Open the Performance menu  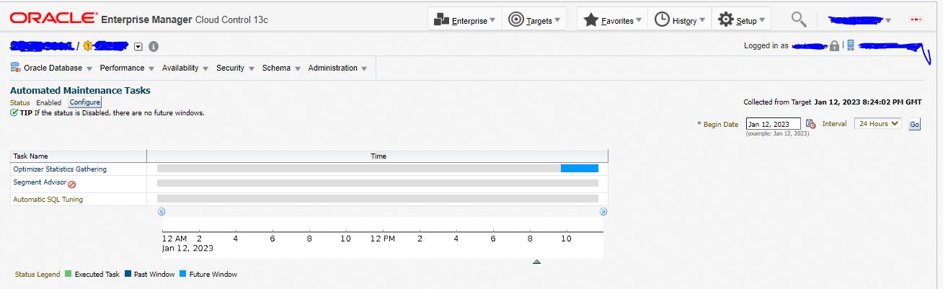(x=127, y=68)
